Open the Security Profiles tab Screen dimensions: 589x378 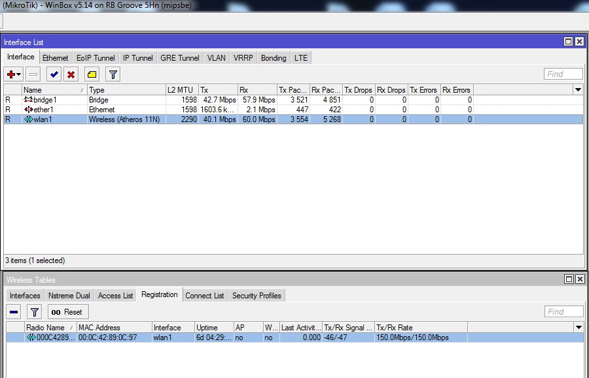(257, 296)
